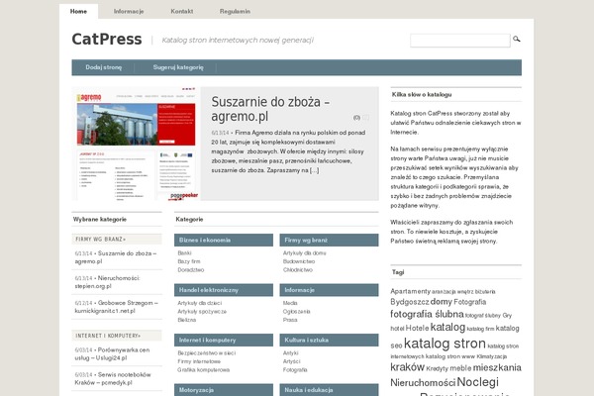The height and width of the screenshot is (396, 594).
Task: Select the Chłodnictwo subcategory
Action: (x=297, y=270)
